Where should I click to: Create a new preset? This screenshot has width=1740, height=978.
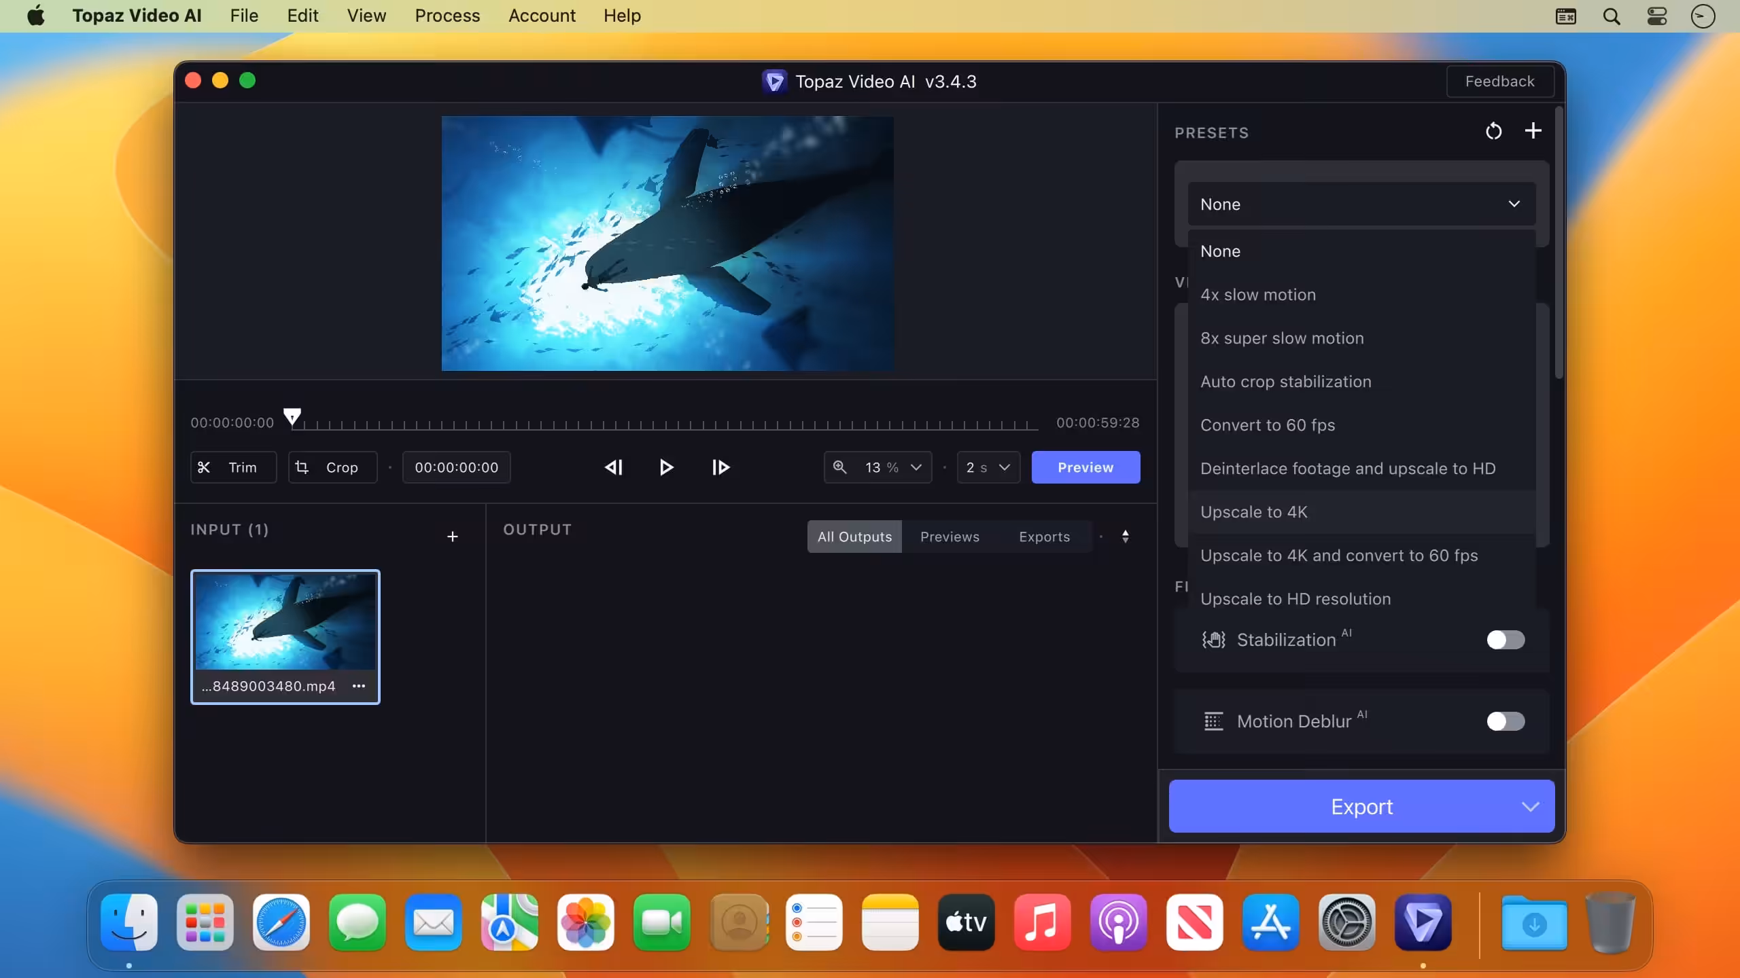(1533, 131)
